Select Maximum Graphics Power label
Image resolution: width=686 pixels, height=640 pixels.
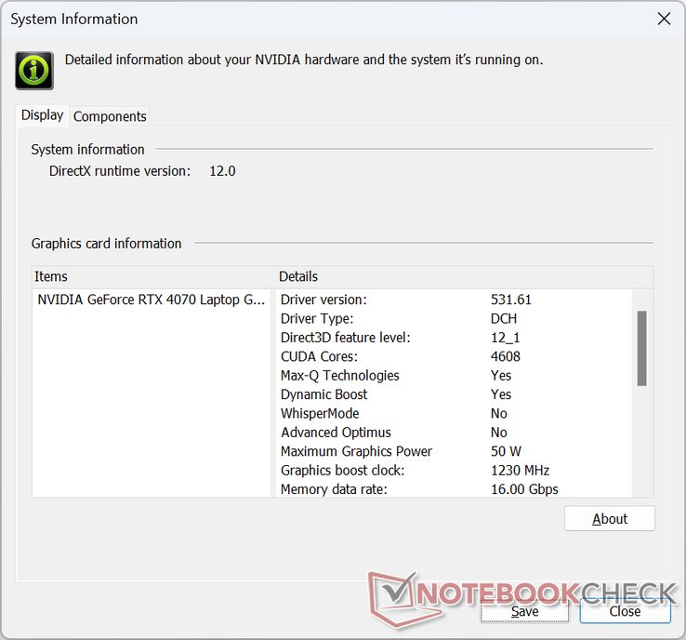pyautogui.click(x=356, y=451)
